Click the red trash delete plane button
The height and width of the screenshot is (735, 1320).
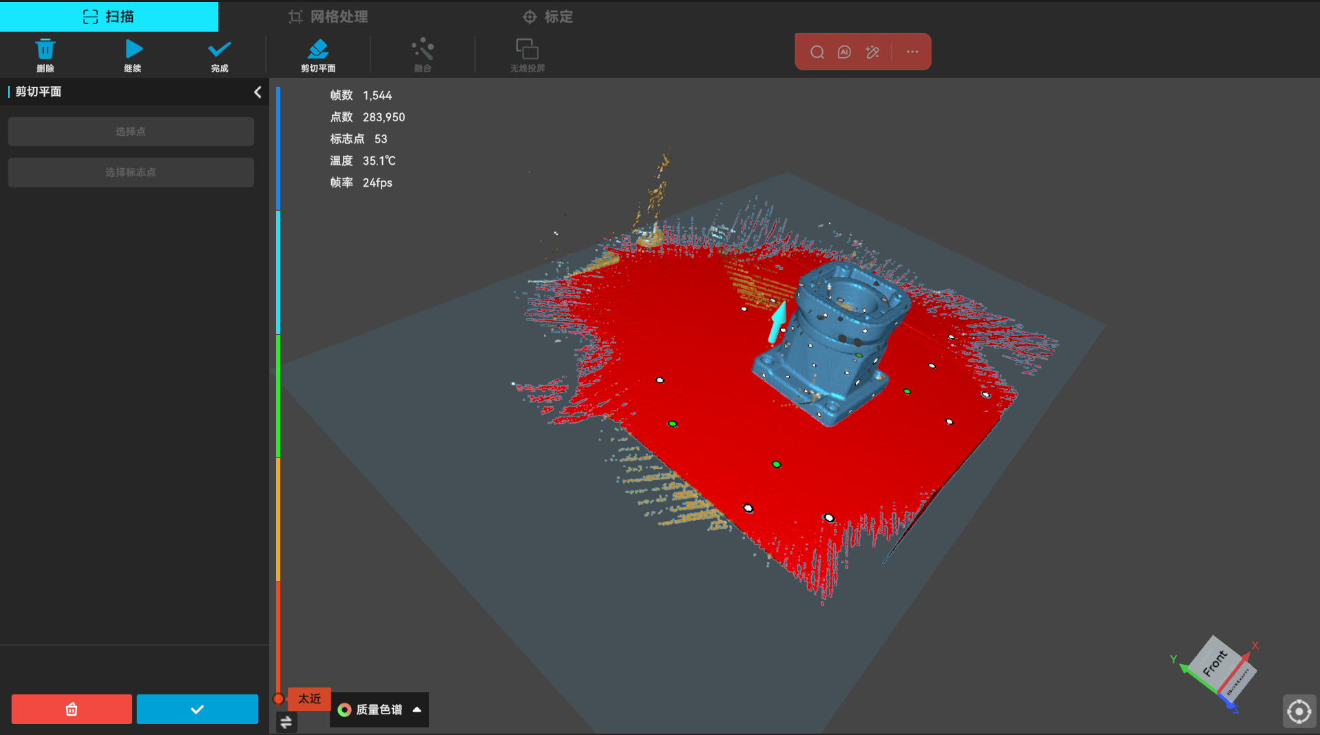click(x=72, y=709)
